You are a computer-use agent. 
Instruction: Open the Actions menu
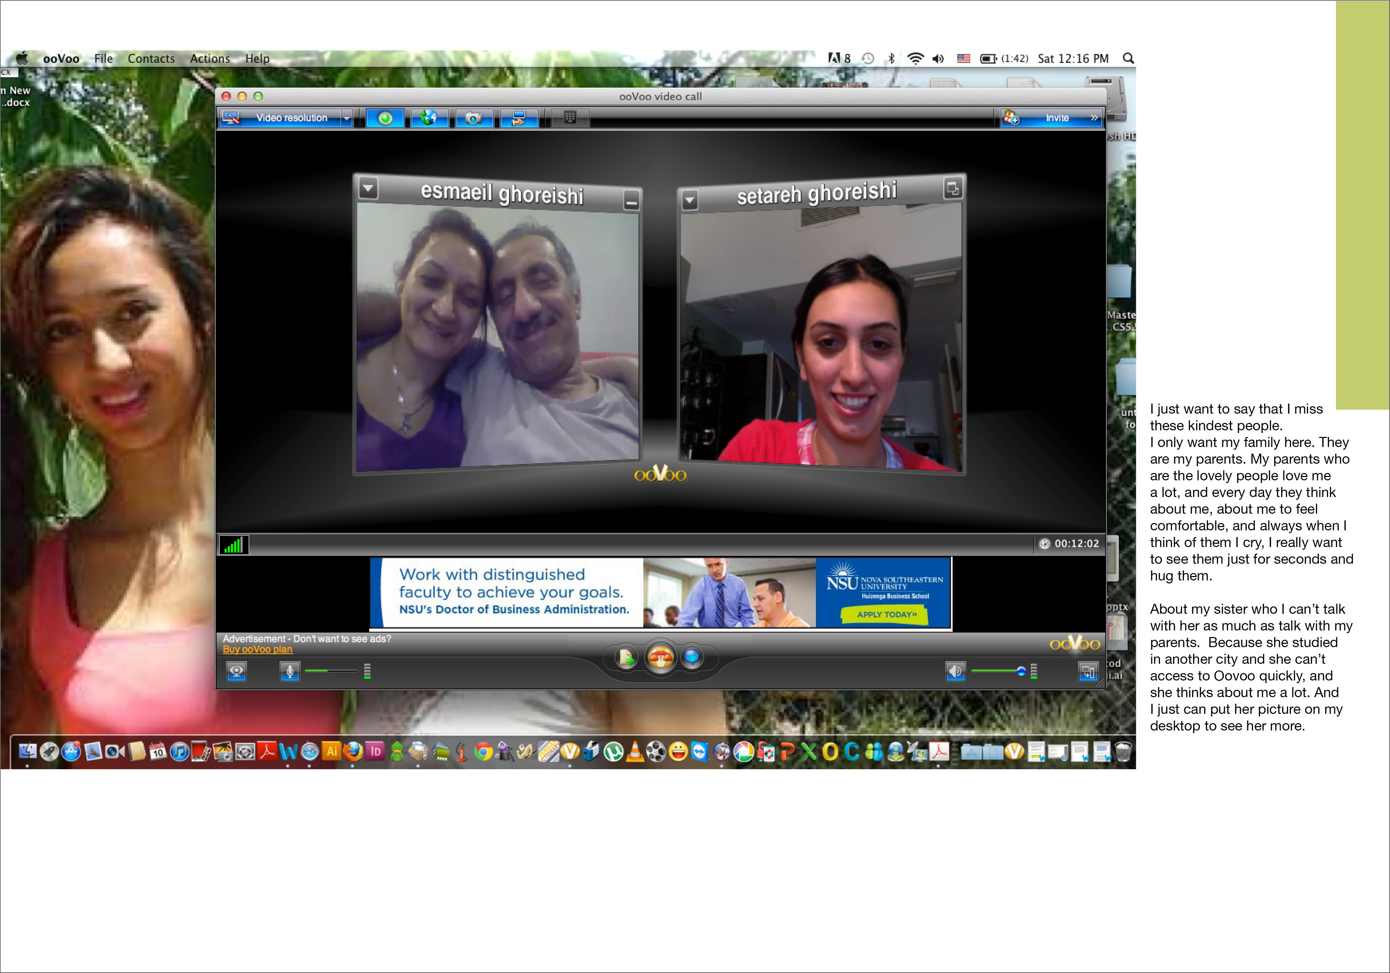point(209,59)
